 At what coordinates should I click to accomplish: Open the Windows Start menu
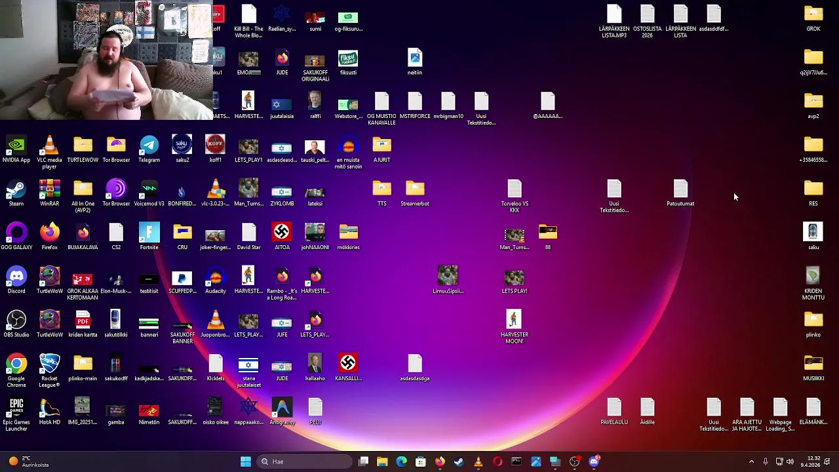(x=246, y=462)
